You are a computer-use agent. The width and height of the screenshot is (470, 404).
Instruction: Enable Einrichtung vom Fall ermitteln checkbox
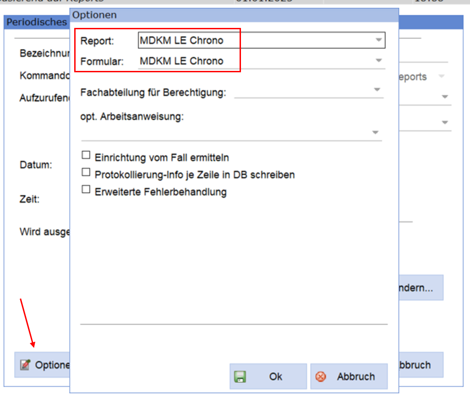pyautogui.click(x=86, y=155)
